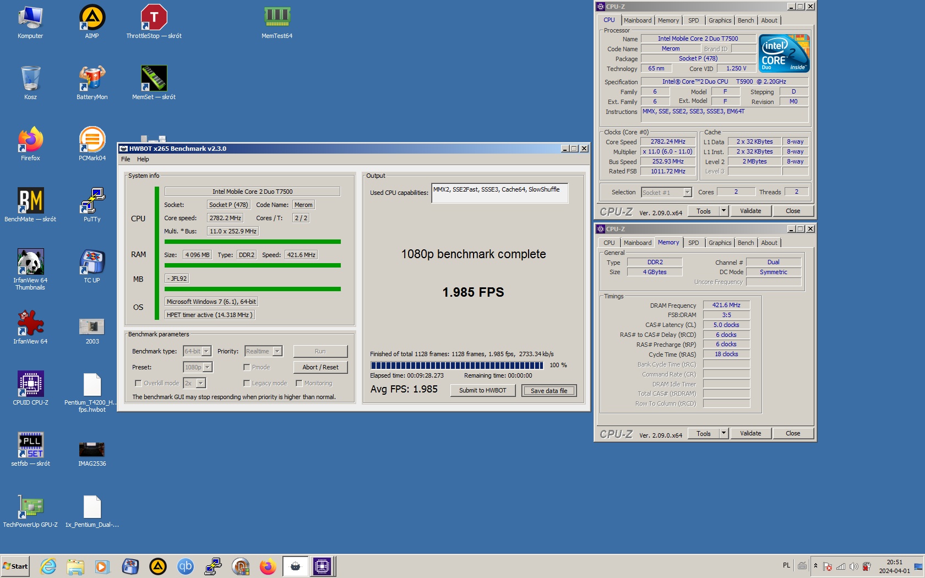The width and height of the screenshot is (925, 578).
Task: Switch to CPU tab in bottom CPU-Z
Action: point(609,243)
